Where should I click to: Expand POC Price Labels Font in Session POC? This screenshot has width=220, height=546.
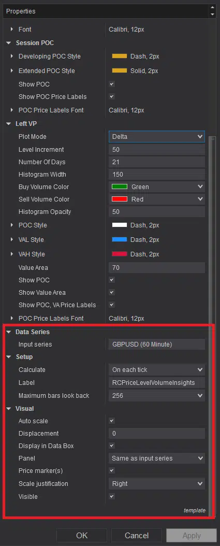[12, 110]
